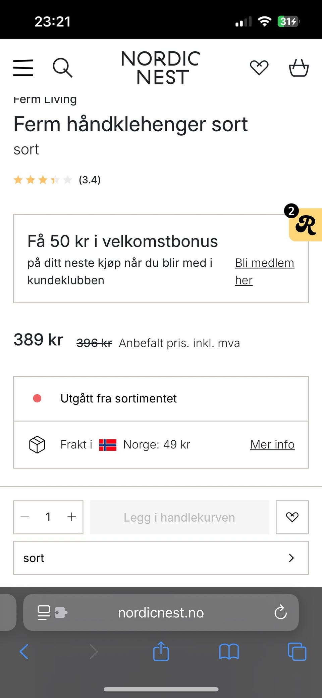Decrease quantity with minus button
This screenshot has height=698, width=322.
tap(25, 517)
